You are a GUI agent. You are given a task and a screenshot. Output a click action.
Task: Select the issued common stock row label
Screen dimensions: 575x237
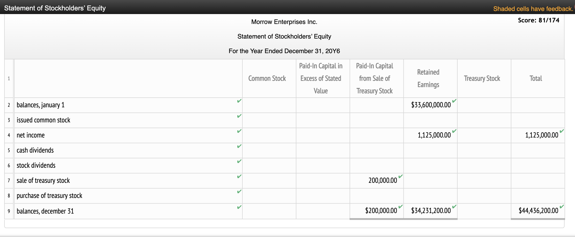click(x=44, y=120)
